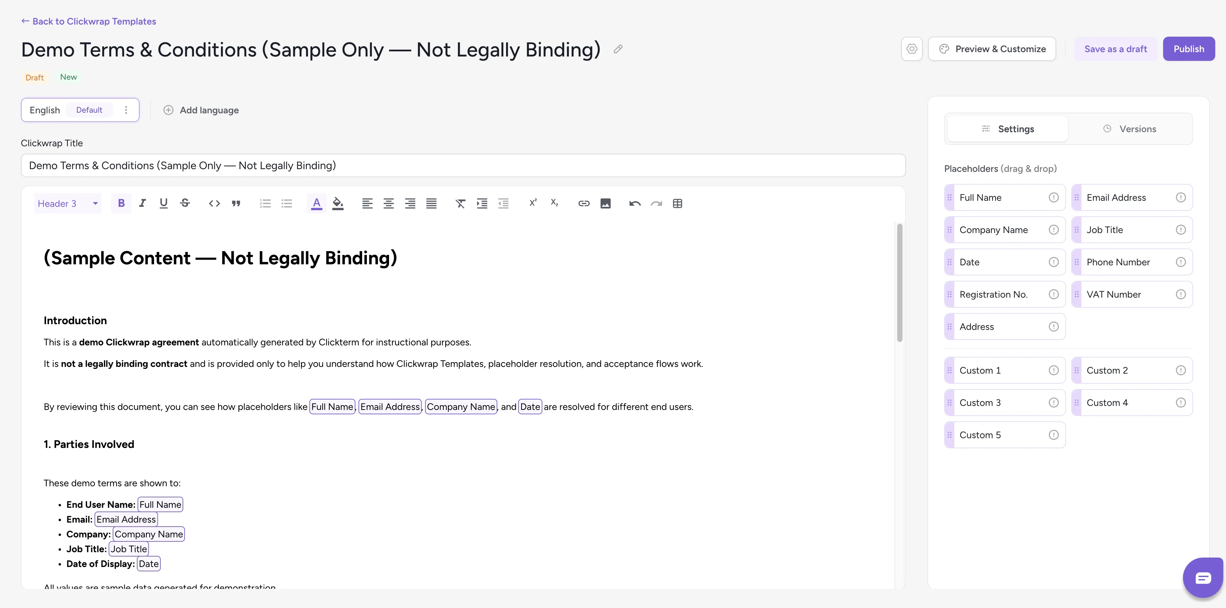Insert a code block
This screenshot has height=608, width=1226.
click(x=214, y=203)
